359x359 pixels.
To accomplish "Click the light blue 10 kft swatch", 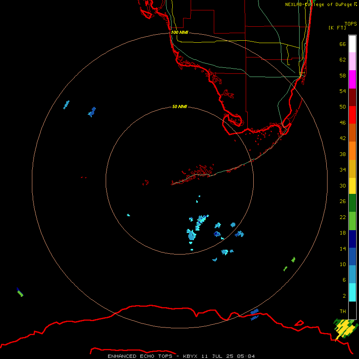I will coord(352,274).
